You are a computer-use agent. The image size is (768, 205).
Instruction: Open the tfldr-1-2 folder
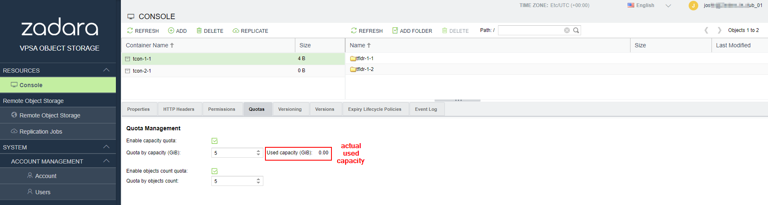click(x=362, y=69)
